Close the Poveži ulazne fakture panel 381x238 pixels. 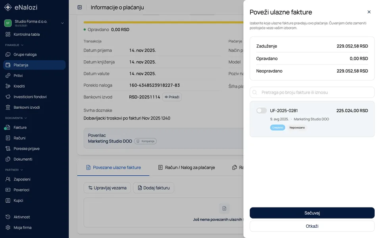tap(369, 12)
